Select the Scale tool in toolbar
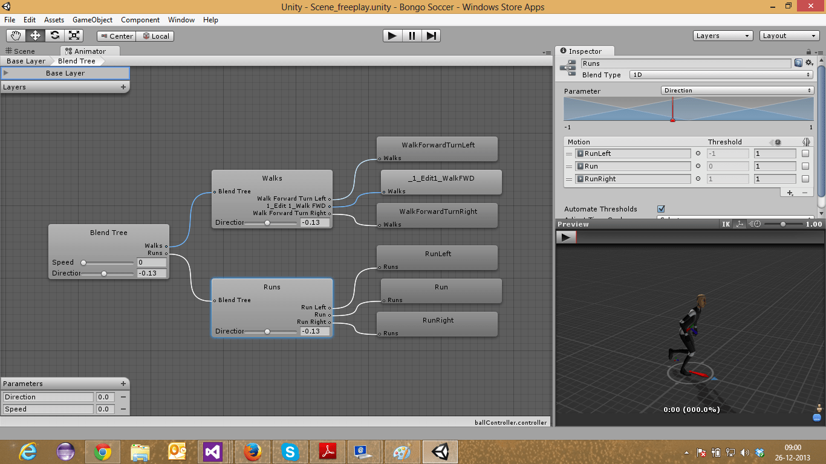826x464 pixels. 73,36
